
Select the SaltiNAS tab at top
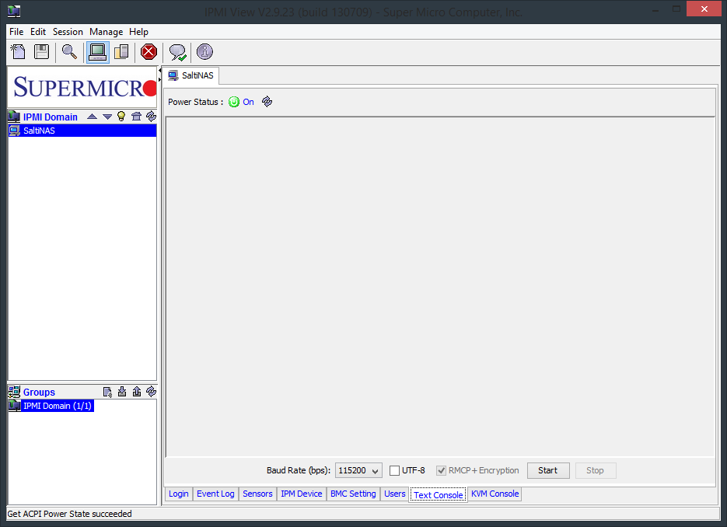click(191, 75)
